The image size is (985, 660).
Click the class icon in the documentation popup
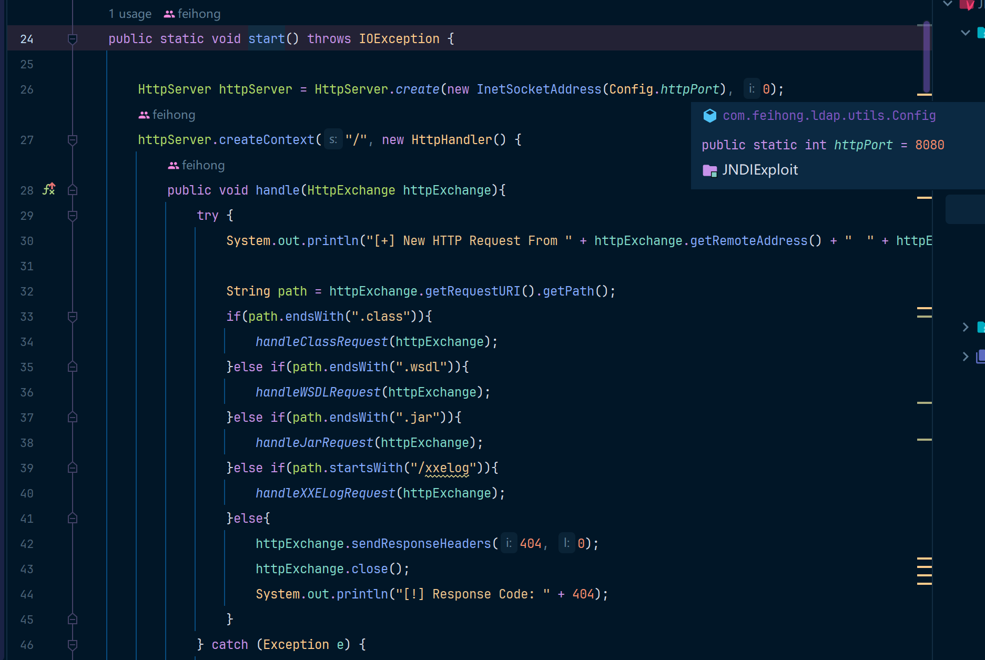pos(710,116)
